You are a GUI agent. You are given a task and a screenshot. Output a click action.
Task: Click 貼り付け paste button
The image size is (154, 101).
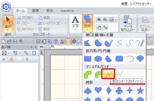tap(25, 29)
